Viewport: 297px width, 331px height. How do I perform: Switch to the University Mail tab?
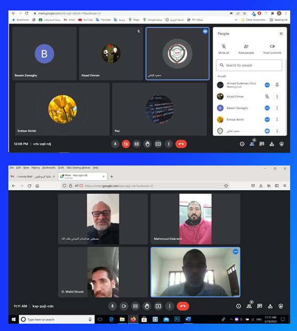[31, 176]
